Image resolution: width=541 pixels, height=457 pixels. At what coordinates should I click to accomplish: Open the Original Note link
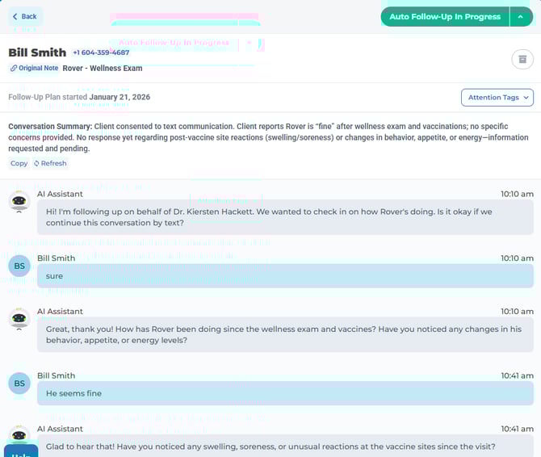pos(34,69)
